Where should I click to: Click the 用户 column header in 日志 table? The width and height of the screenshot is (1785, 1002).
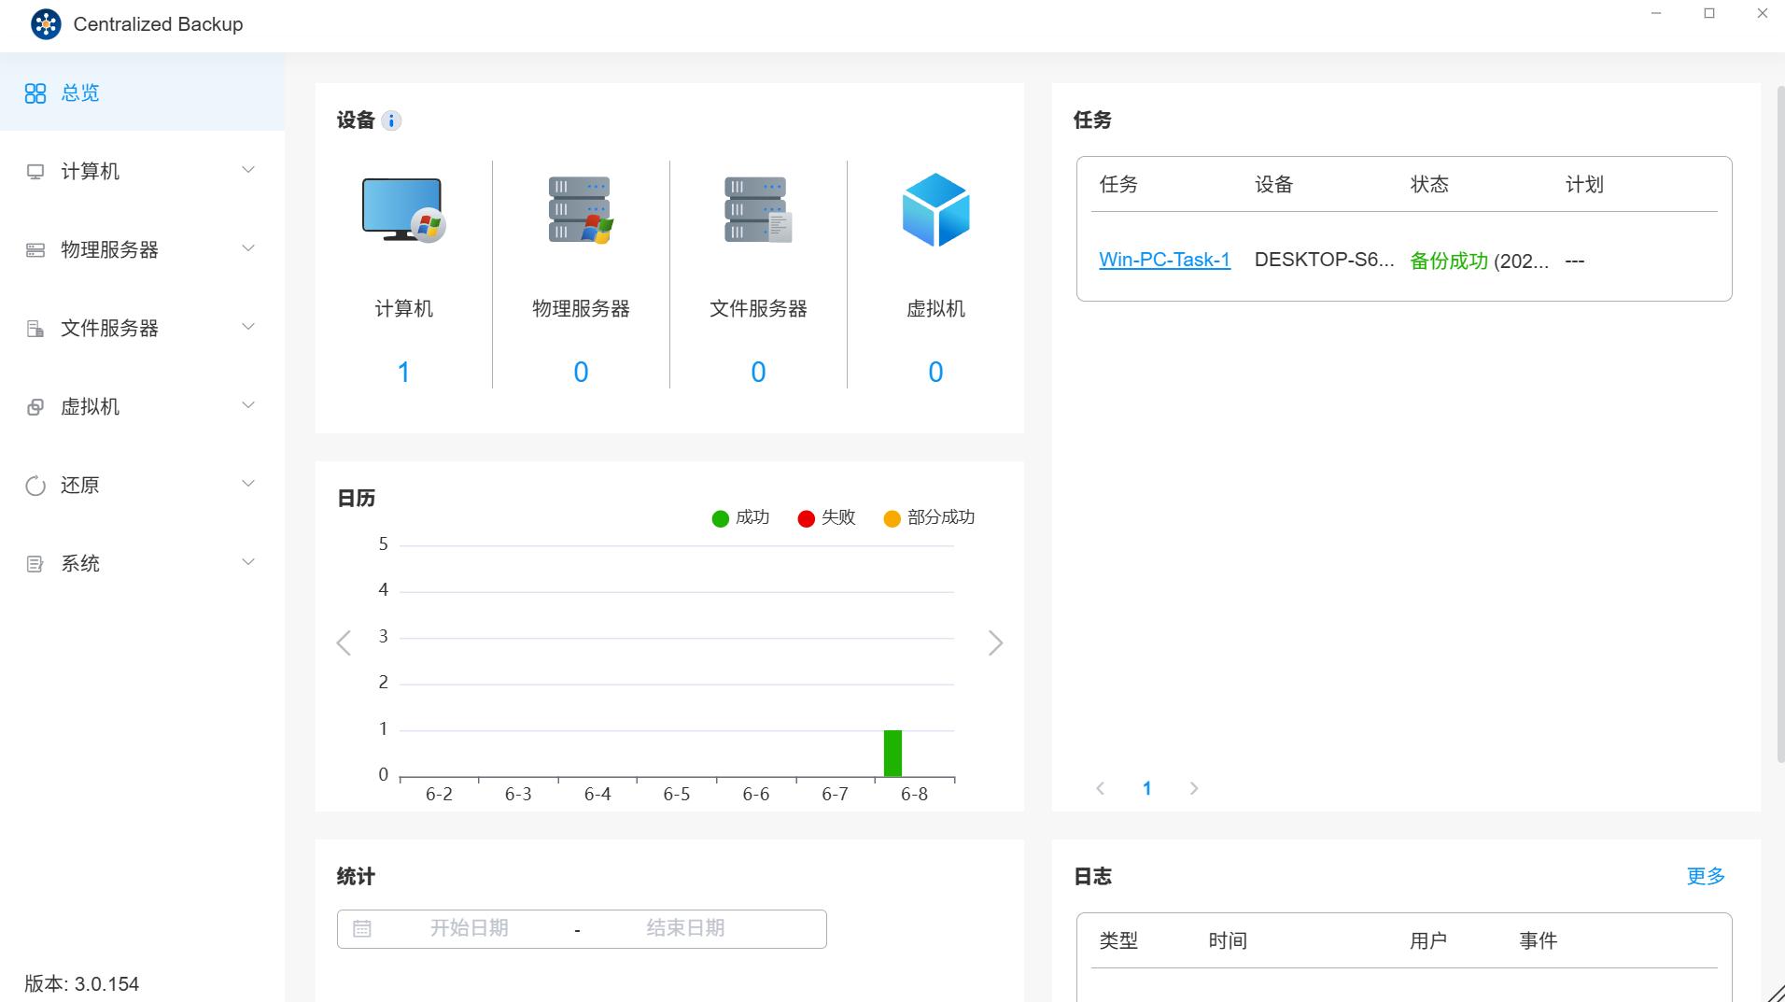pyautogui.click(x=1428, y=940)
